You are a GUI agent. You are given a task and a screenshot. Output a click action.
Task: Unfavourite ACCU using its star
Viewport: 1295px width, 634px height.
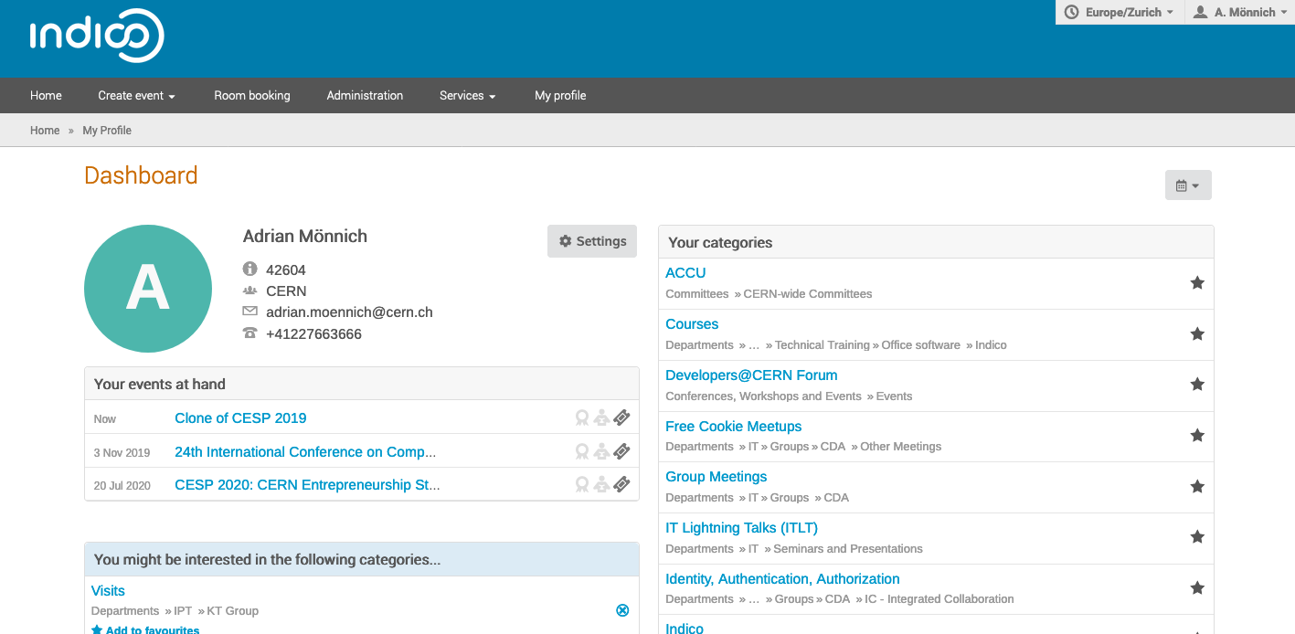pos(1197,283)
